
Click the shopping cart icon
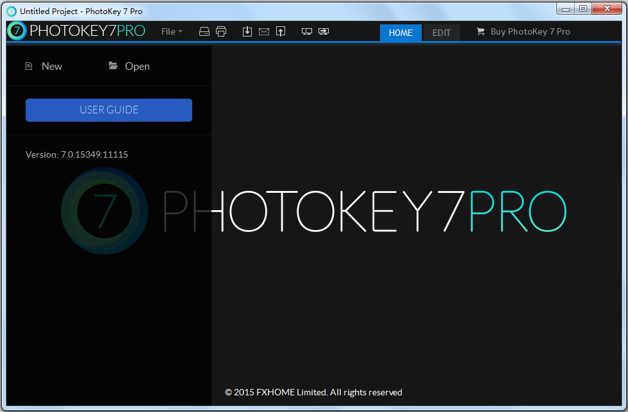tap(481, 31)
